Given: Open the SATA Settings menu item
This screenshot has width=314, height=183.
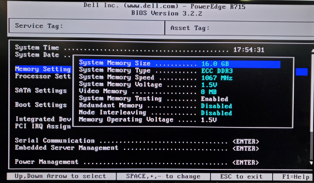Looking at the screenshot, I should [41, 91].
